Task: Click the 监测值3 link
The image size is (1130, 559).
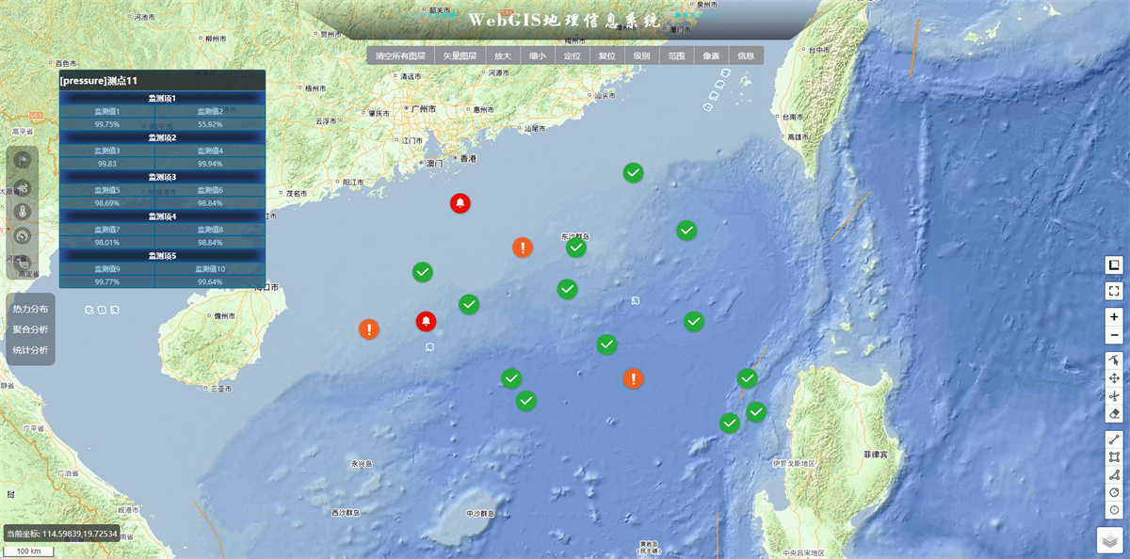Action: 107,151
